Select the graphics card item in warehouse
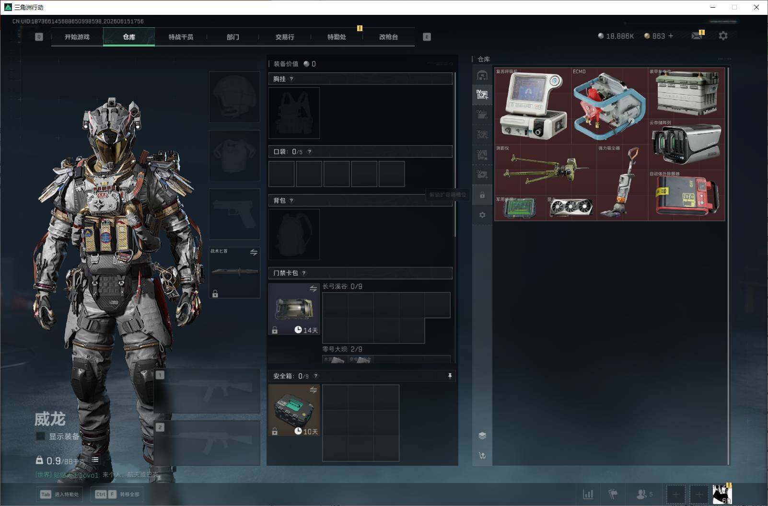768x506 pixels. 571,208
